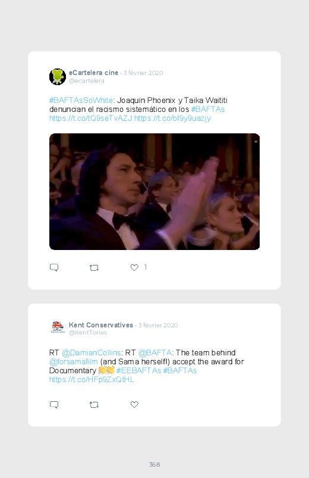
Task: Open the @forsamafilm mention
Action: 73,361
